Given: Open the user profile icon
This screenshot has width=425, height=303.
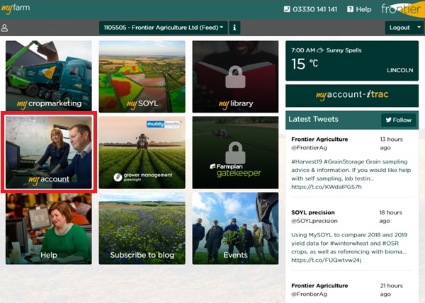Looking at the screenshot, I should [4, 28].
